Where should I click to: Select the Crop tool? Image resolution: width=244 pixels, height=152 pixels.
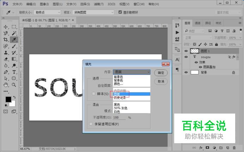tap(6, 39)
